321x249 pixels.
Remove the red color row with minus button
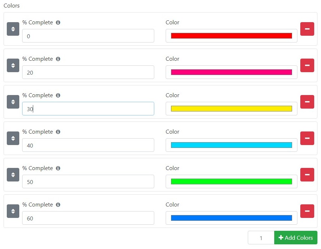point(307,29)
